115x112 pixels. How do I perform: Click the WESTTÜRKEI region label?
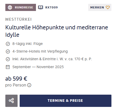[x=18, y=19]
